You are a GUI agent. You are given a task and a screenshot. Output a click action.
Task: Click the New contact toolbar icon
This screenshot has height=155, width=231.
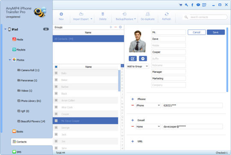pos(61,14)
